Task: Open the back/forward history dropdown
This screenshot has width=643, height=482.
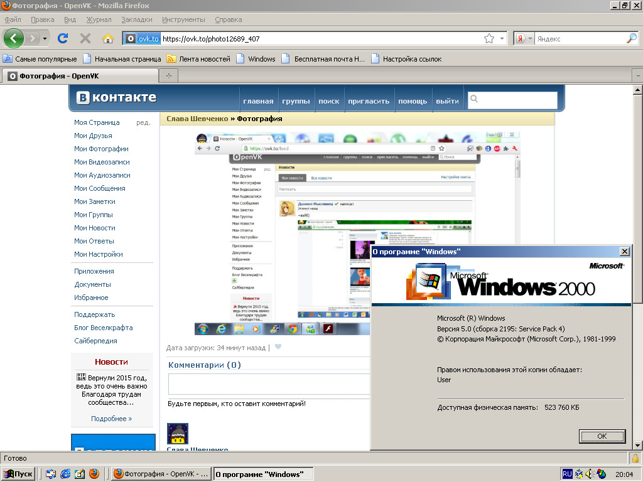Action: [45, 38]
